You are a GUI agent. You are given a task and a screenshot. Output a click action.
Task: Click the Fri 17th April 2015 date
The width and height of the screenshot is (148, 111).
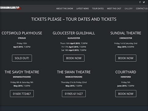[74, 47]
